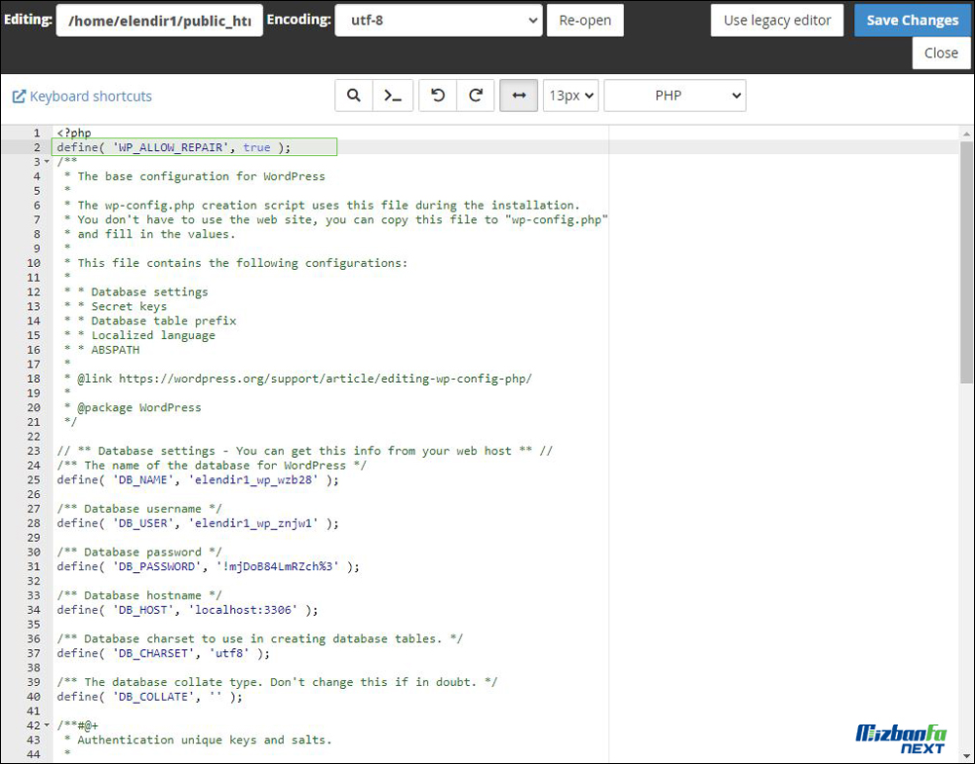
Task: Click the redo arrow icon
Action: click(476, 95)
